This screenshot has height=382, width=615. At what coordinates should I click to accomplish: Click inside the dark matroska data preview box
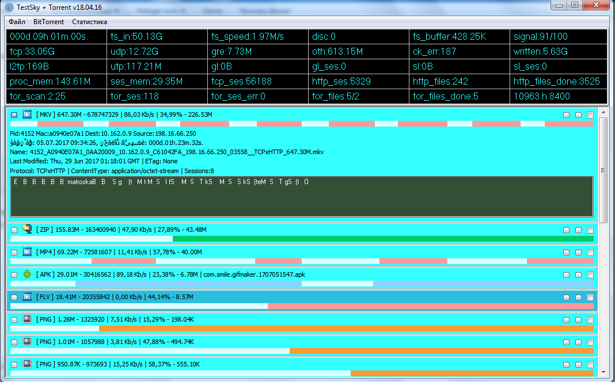[302, 201]
